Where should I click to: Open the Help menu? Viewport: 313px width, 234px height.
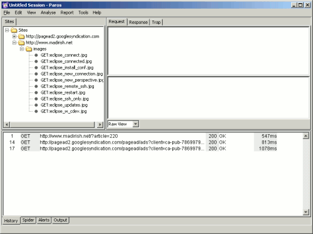coord(97,12)
